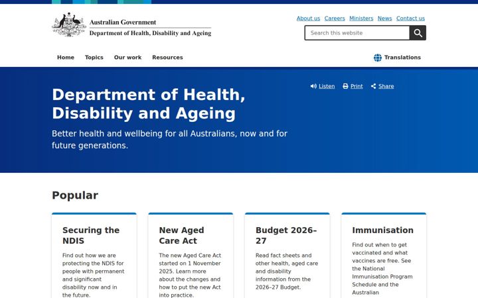Screen dimensions: 478x298
Task: Click the main heading Department of Health, Disability and Ageing
Action: tap(149, 104)
